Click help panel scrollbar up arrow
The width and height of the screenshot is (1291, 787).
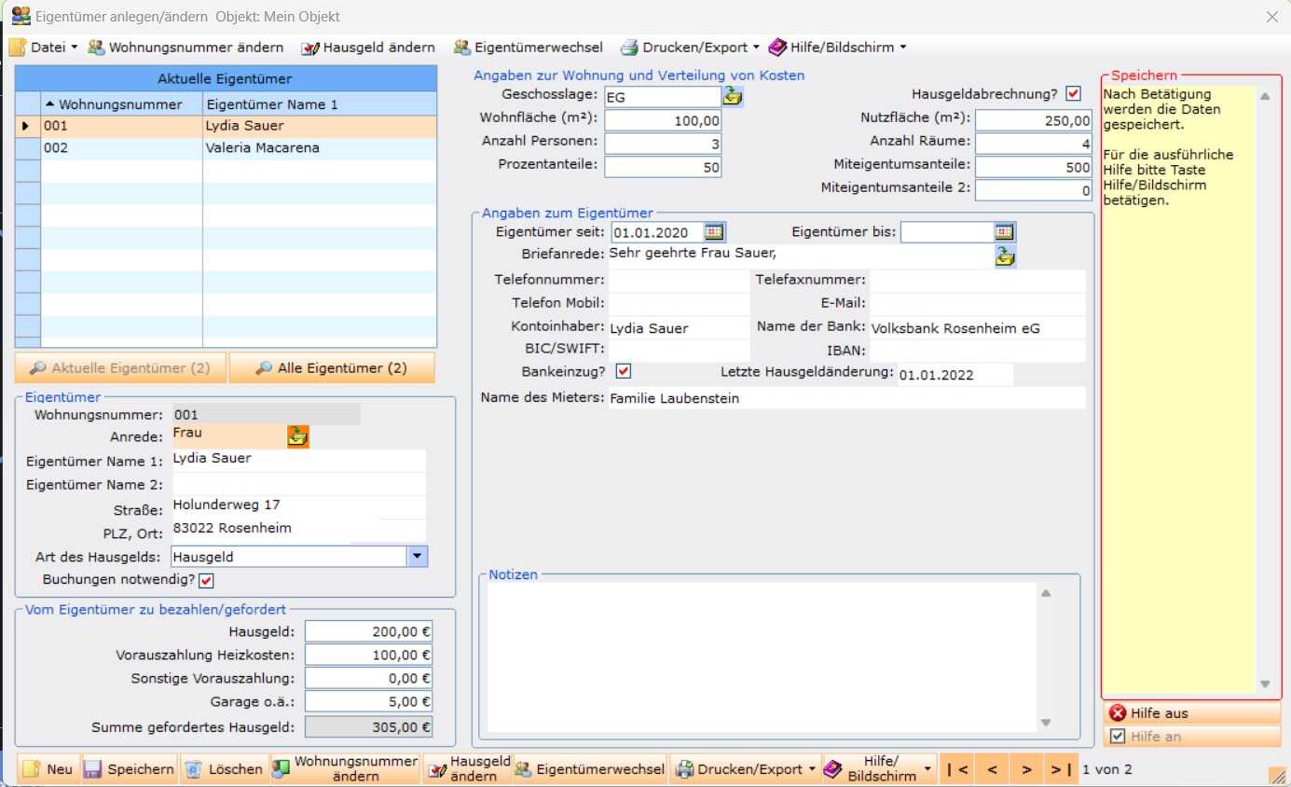(1265, 96)
